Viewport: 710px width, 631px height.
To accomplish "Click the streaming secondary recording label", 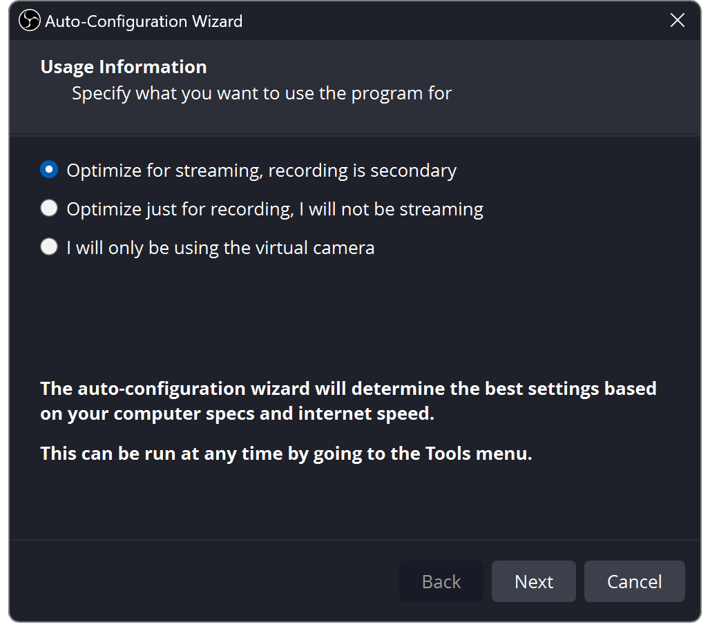I will point(260,169).
